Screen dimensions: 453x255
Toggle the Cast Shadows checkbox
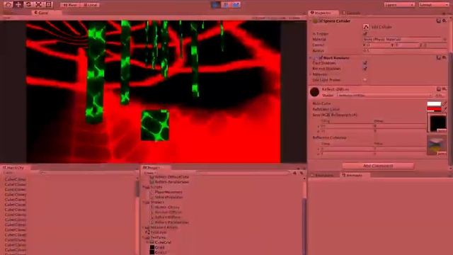click(x=365, y=63)
